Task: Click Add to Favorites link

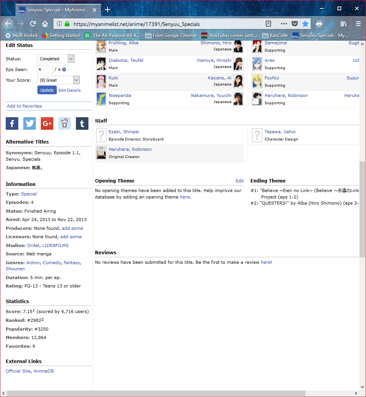Action: click(x=24, y=106)
